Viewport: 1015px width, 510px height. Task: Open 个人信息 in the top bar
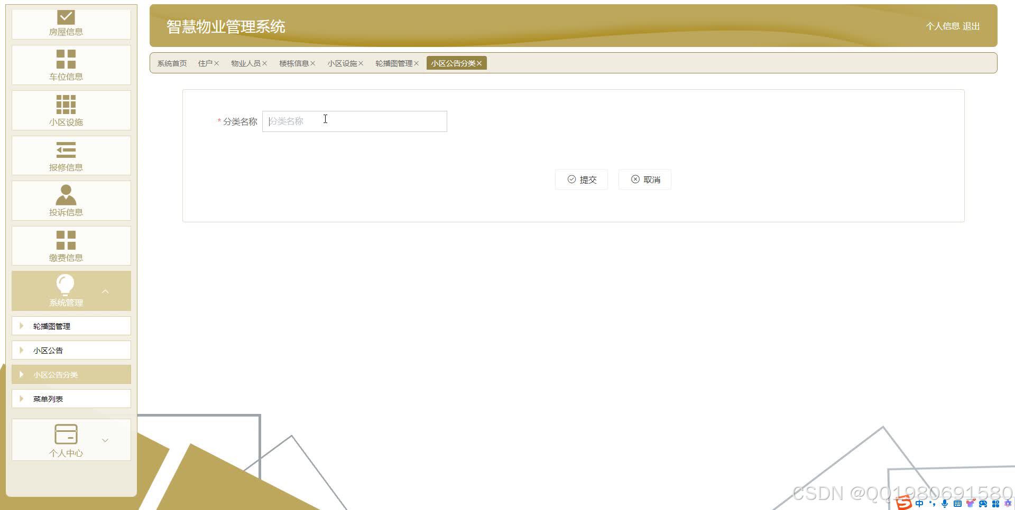tap(944, 26)
